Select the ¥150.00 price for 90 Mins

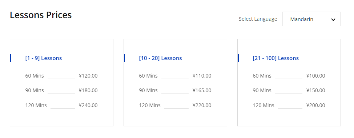[x=316, y=91]
